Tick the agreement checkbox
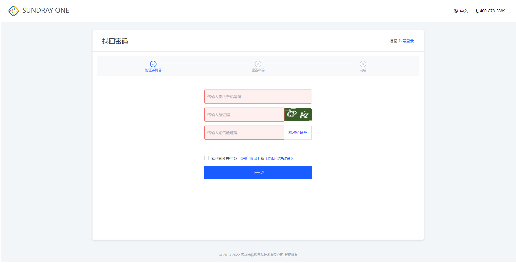516x263 pixels. point(207,158)
